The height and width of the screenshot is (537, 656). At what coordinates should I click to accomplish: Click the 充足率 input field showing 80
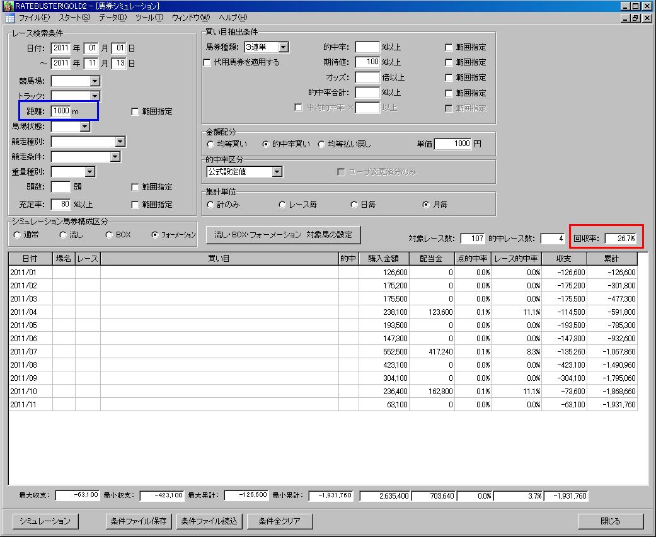pyautogui.click(x=60, y=205)
